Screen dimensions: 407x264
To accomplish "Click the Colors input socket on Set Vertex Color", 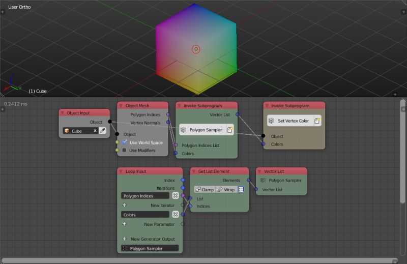I will tap(263, 143).
